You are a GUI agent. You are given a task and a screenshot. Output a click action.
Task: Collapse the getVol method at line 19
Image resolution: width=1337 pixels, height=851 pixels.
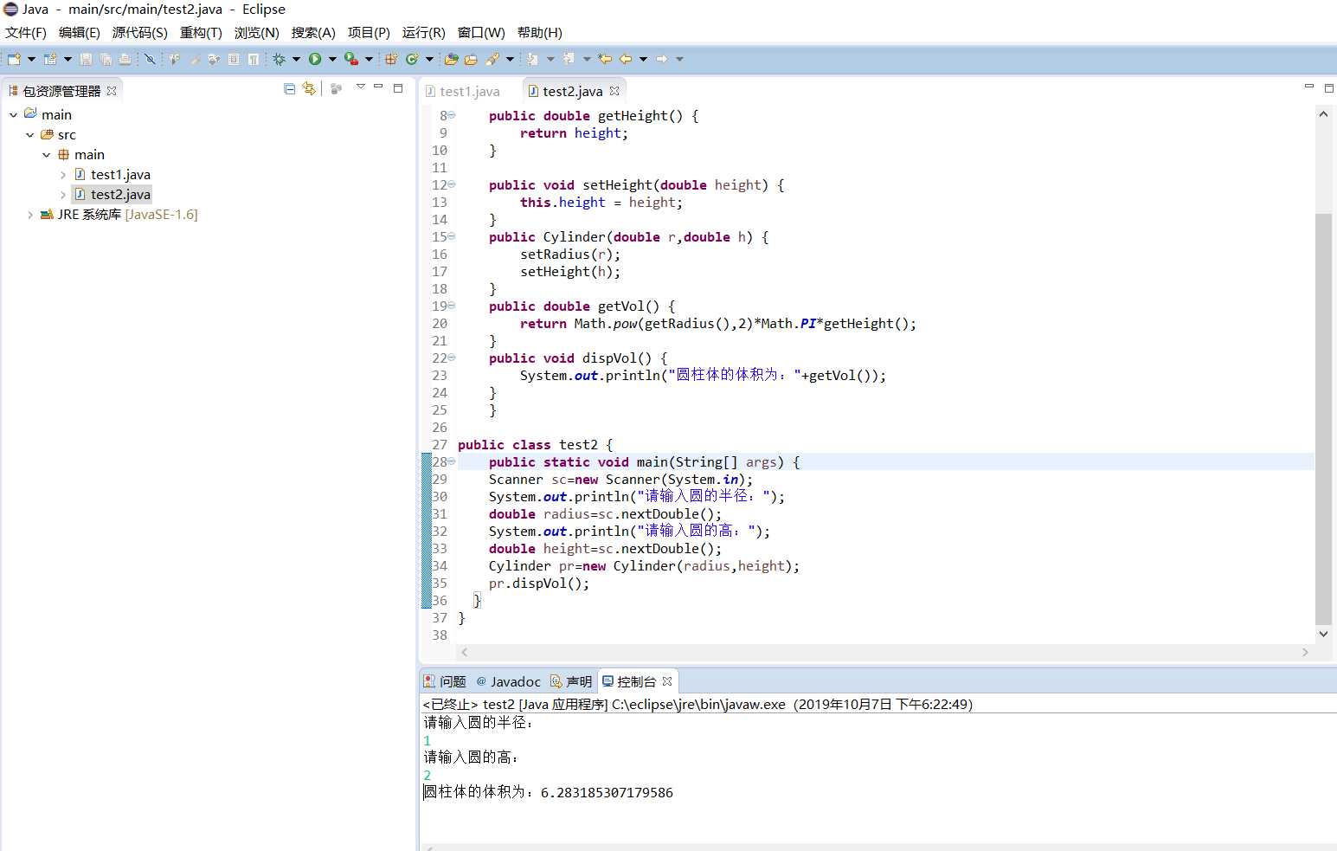coord(452,306)
